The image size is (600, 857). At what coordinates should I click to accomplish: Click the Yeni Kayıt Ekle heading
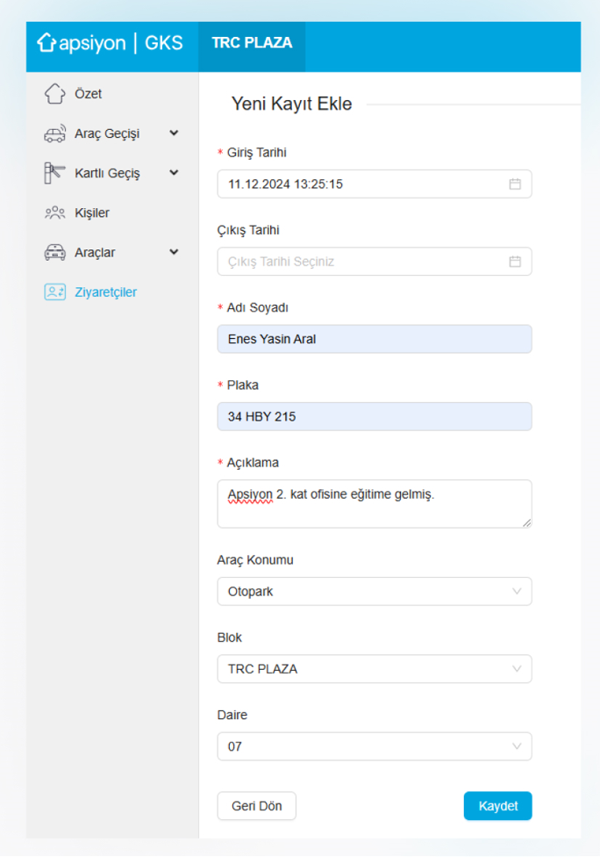coord(291,104)
